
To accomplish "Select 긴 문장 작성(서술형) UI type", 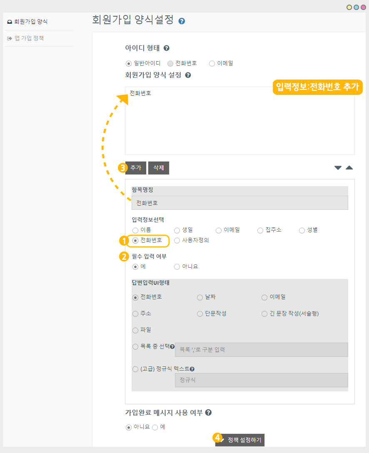I will pyautogui.click(x=264, y=314).
